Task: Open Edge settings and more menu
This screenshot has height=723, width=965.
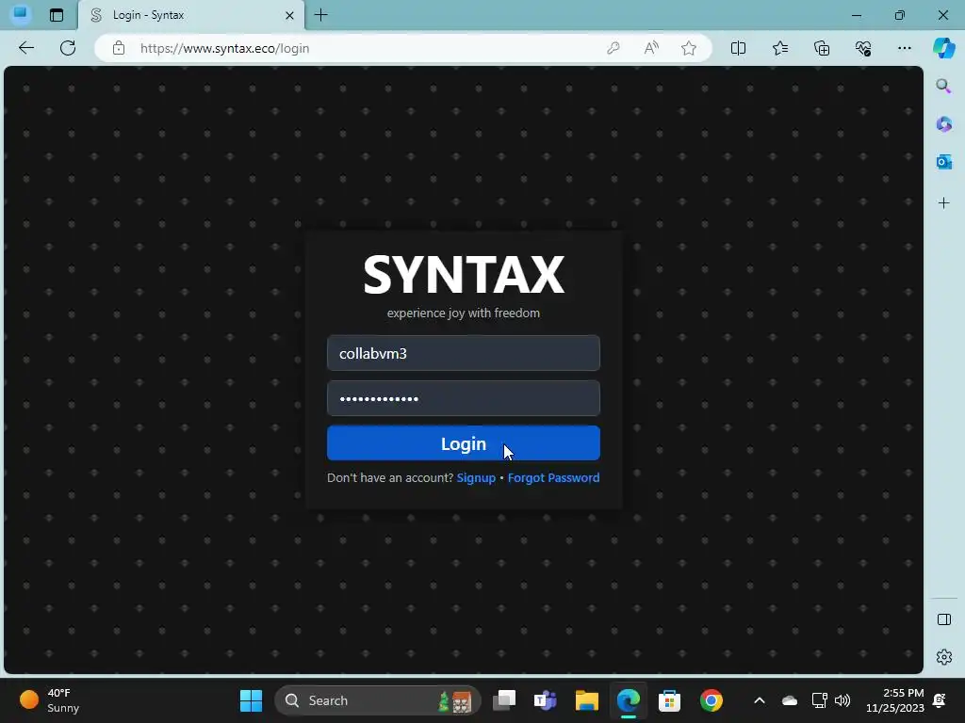Action: tap(904, 48)
